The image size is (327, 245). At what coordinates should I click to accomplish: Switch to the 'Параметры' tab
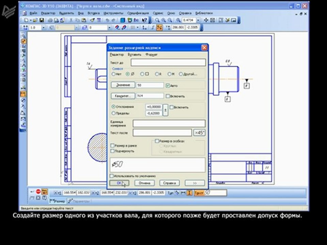(79, 201)
